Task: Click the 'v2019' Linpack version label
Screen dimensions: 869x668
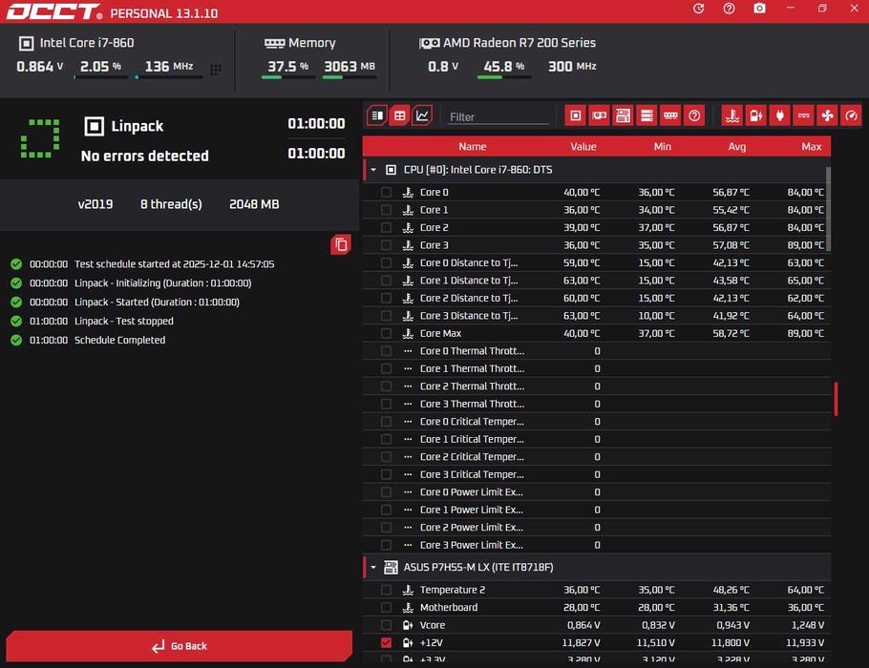Action: pos(95,204)
